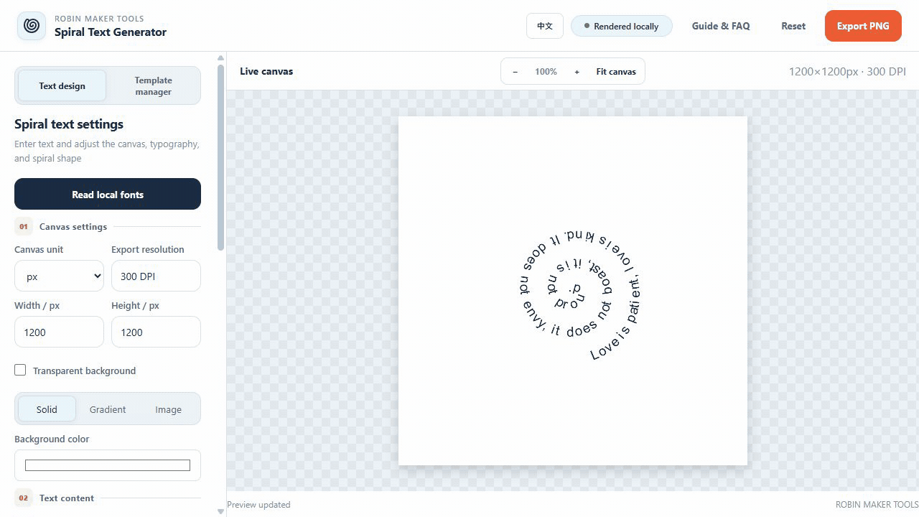Click the spiral text canvas preview
Viewport: 919px width, 517px height.
(x=573, y=291)
